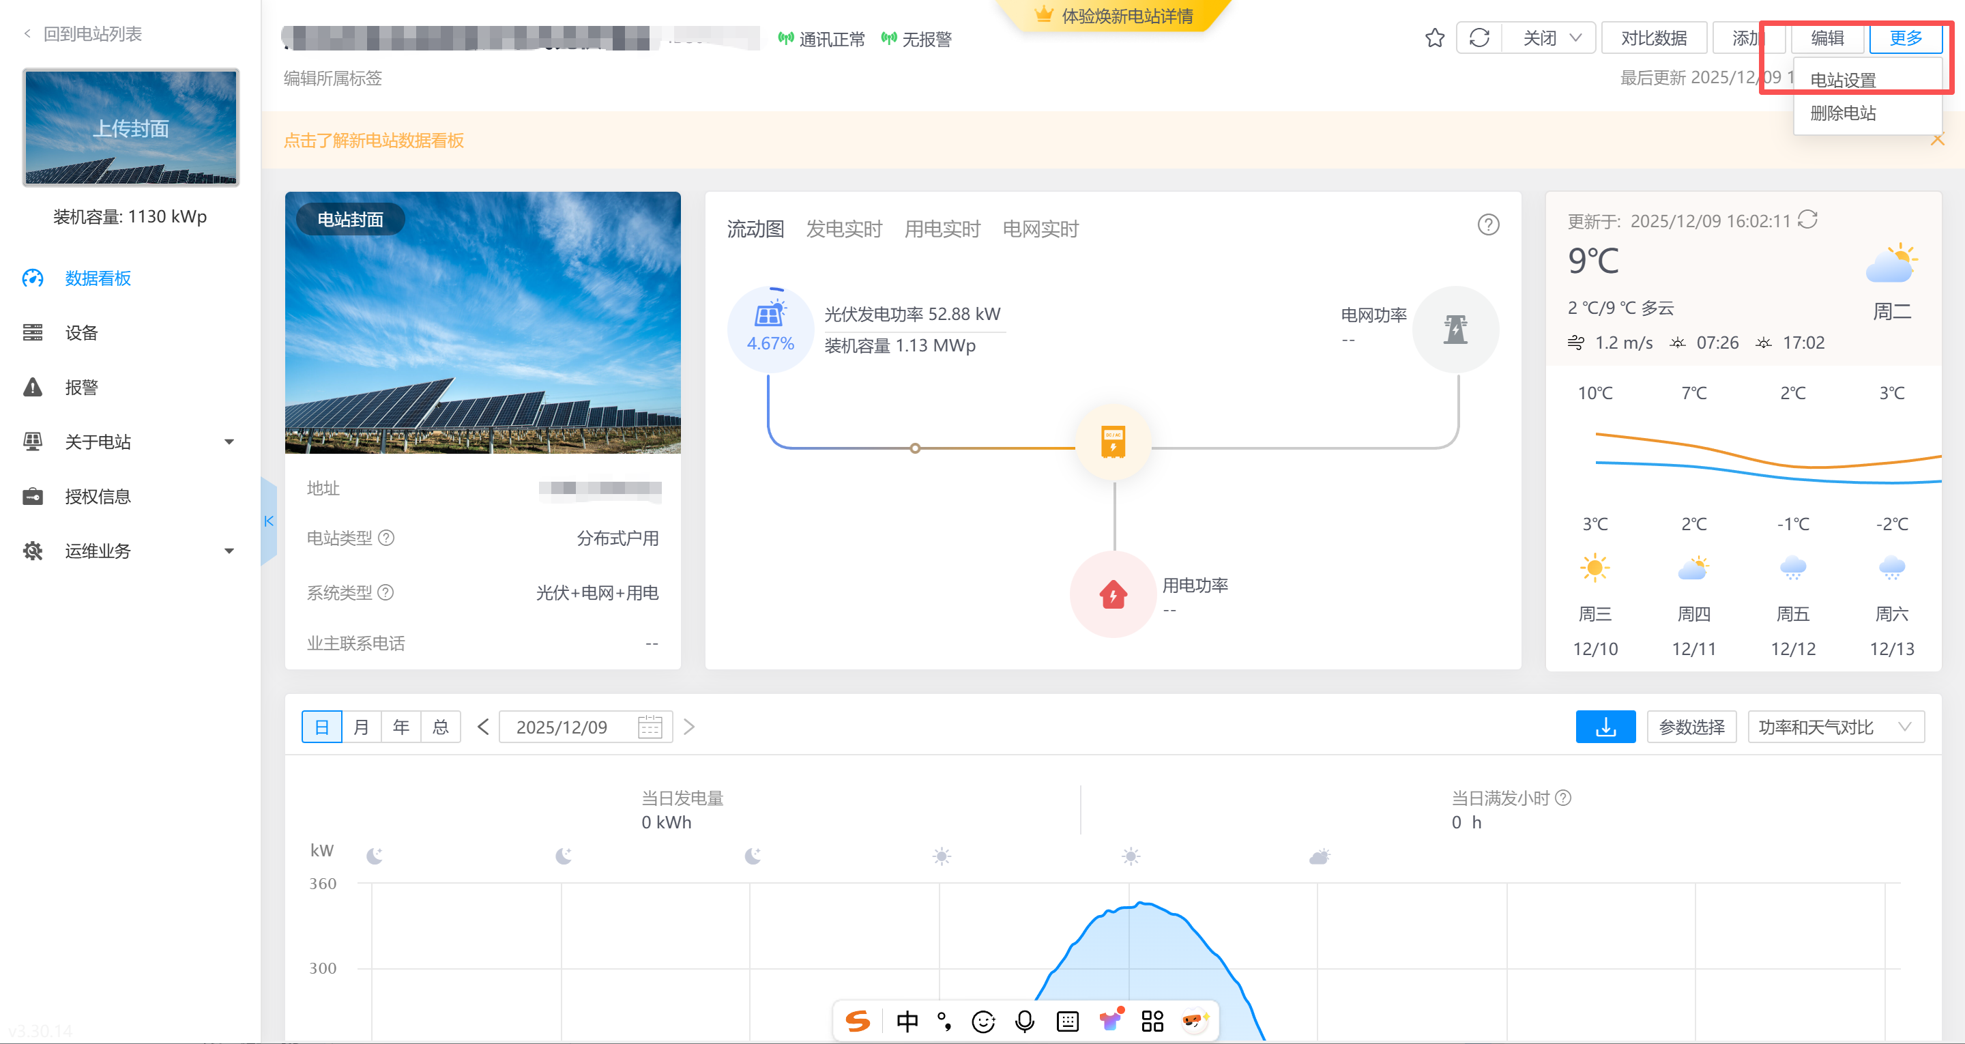Click the 对比数据 button
Screen dimensions: 1965x1044
pyautogui.click(x=1653, y=38)
